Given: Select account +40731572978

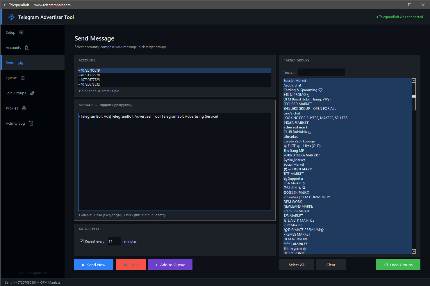Looking at the screenshot, I should [x=175, y=75].
